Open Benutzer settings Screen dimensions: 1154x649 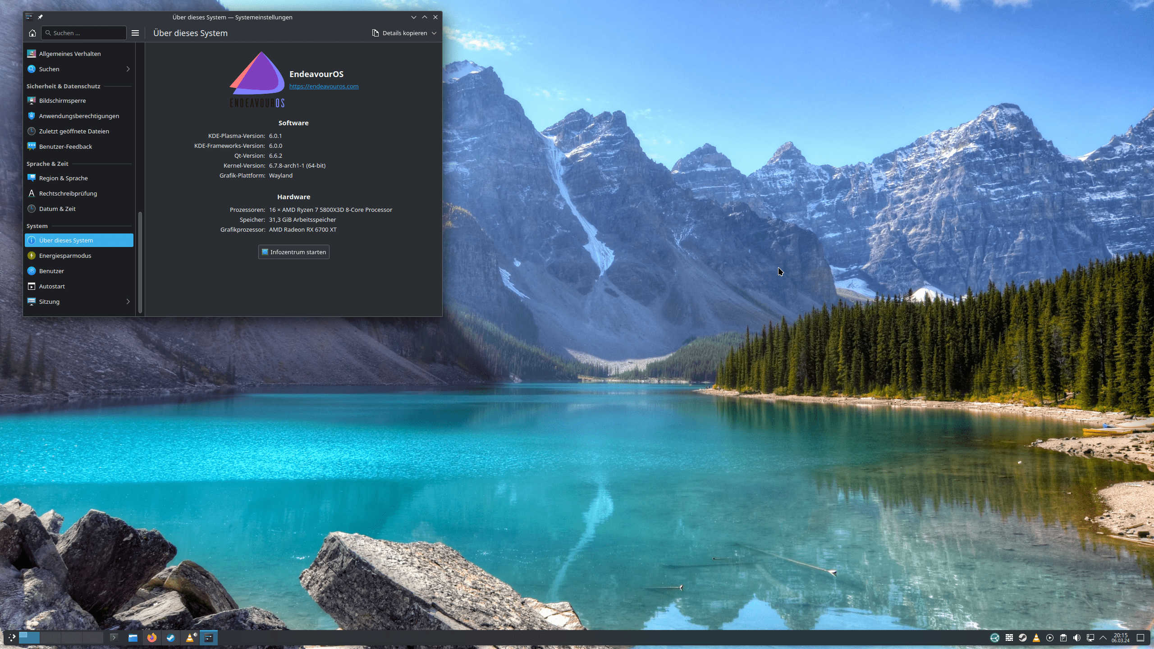79,271
